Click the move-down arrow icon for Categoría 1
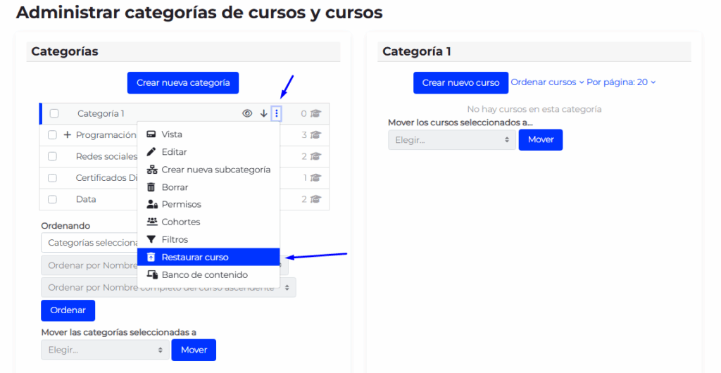 [x=263, y=113]
